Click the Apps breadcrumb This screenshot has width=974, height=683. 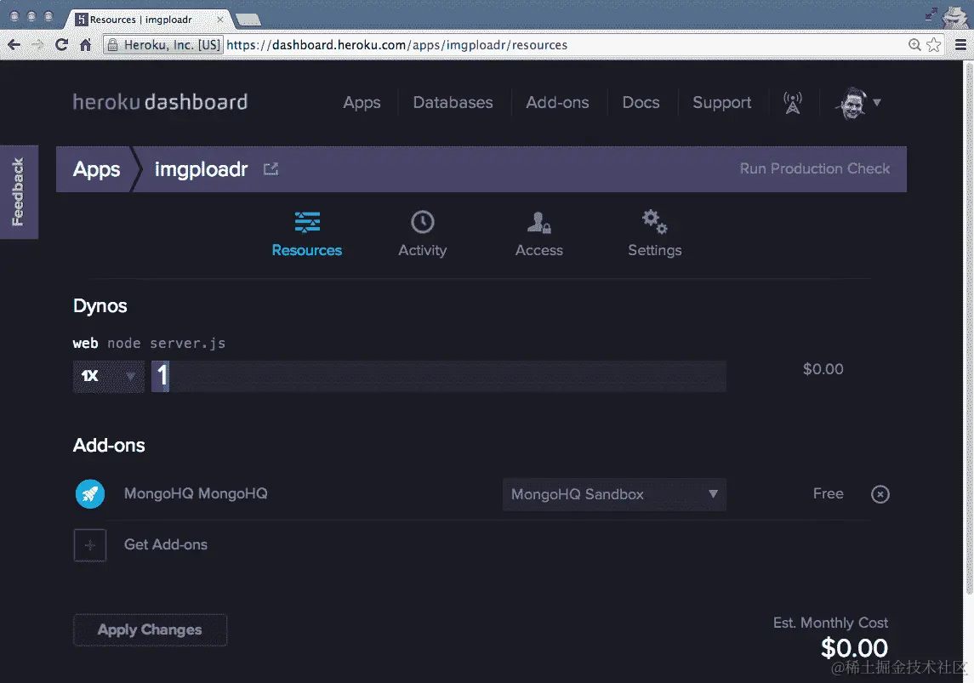coord(96,169)
